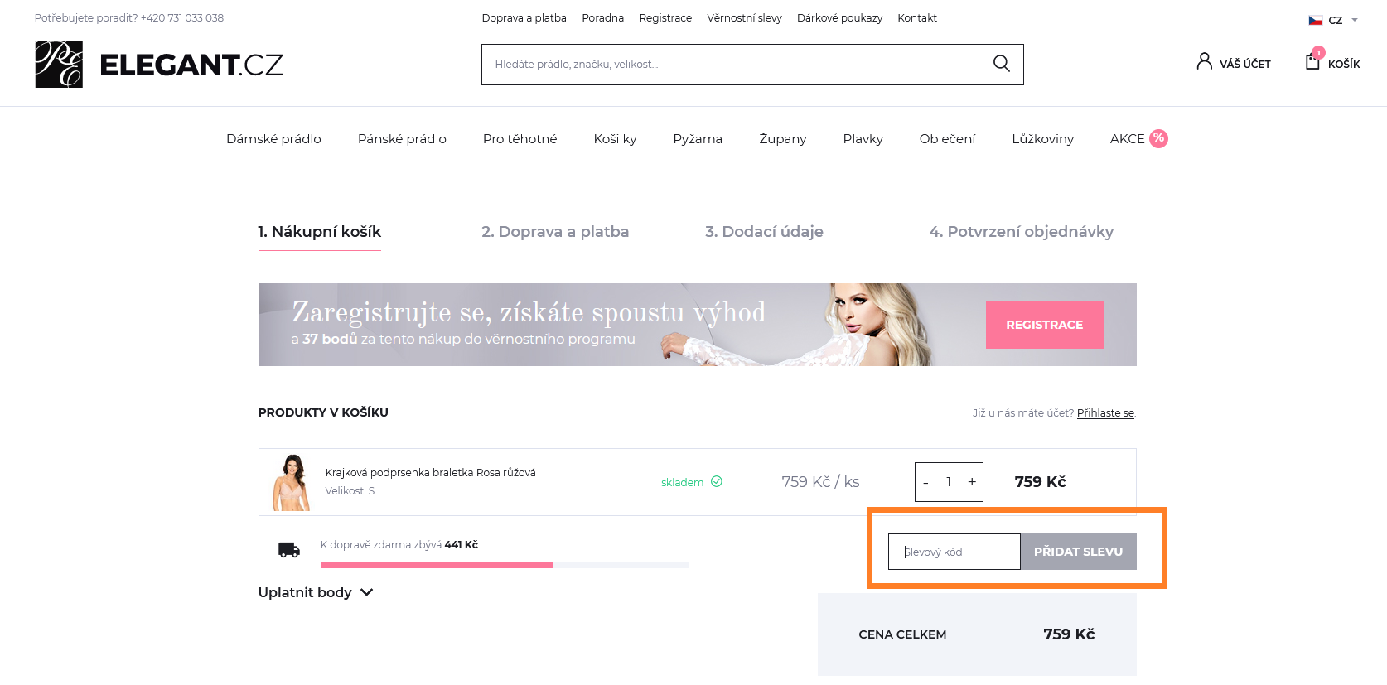The width and height of the screenshot is (1387, 685).
Task: Open the Dámské prádlo category menu
Action: pyautogui.click(x=273, y=139)
